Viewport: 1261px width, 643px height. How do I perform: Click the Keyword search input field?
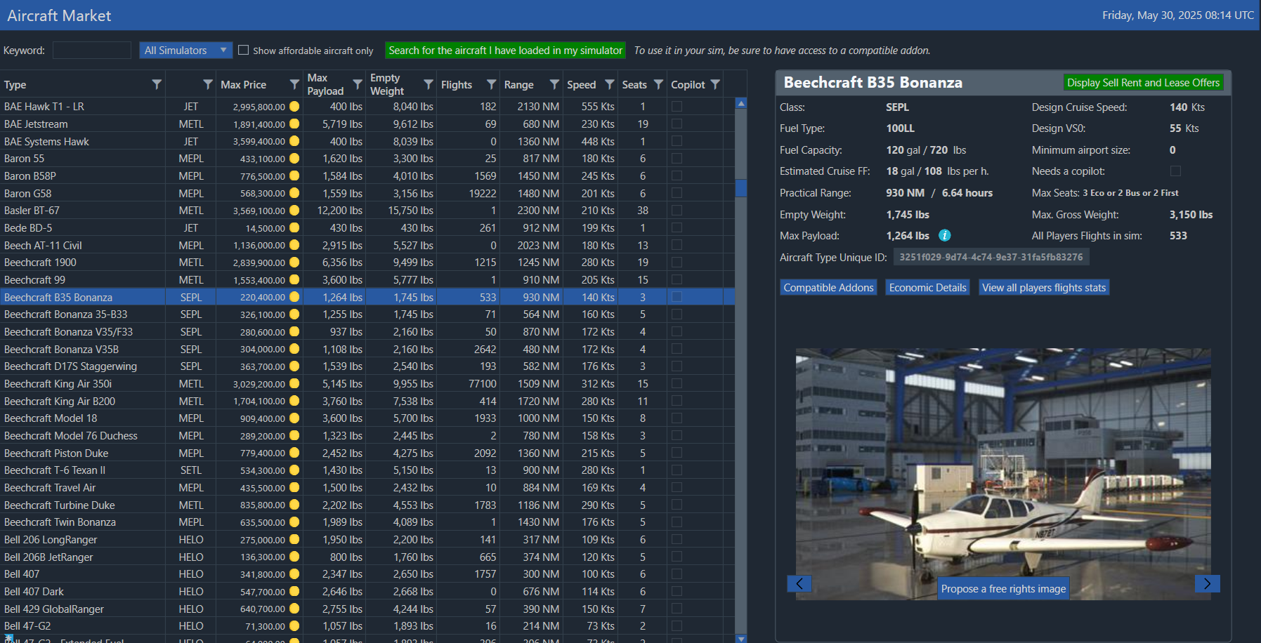coord(92,50)
